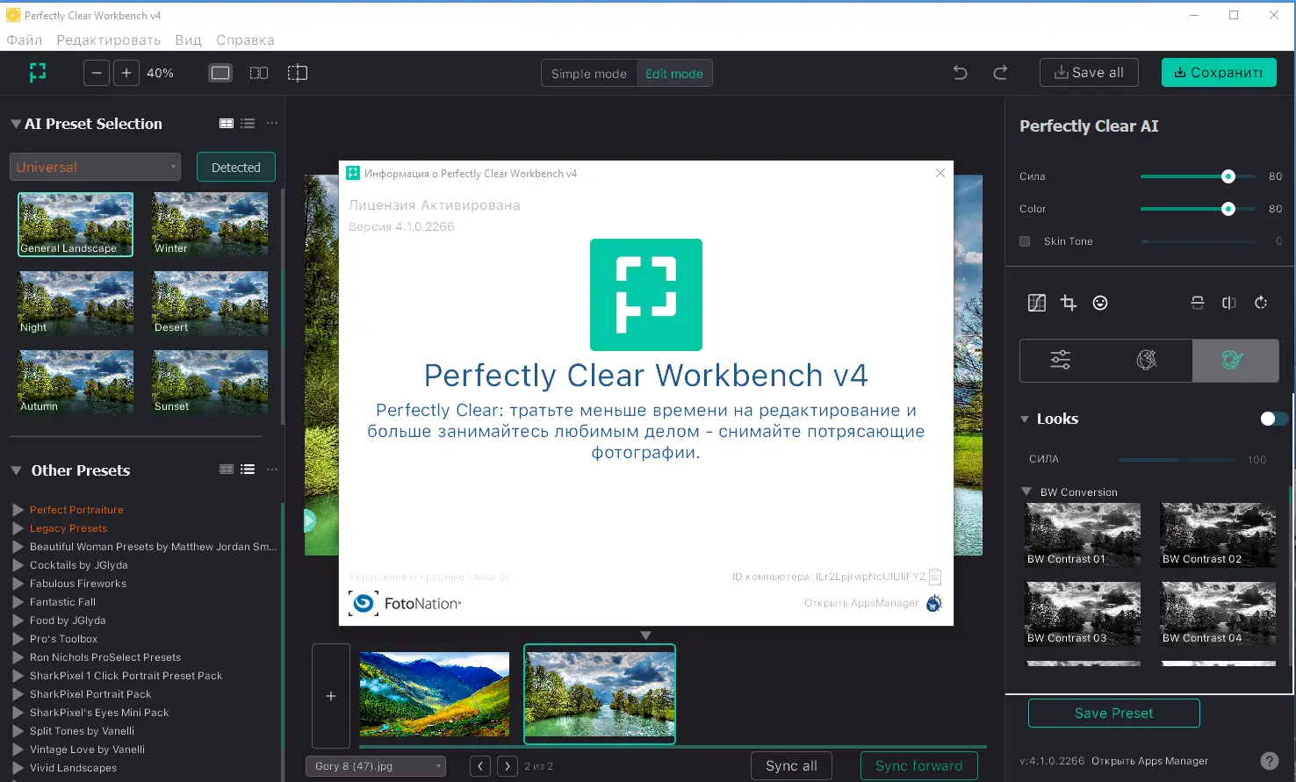
Task: Open the magic wand AI corrections panel
Action: click(1147, 360)
